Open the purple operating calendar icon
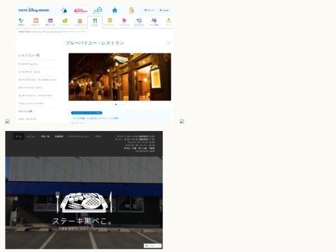The width and height of the screenshot is (336, 252). pyautogui.click(x=50, y=22)
